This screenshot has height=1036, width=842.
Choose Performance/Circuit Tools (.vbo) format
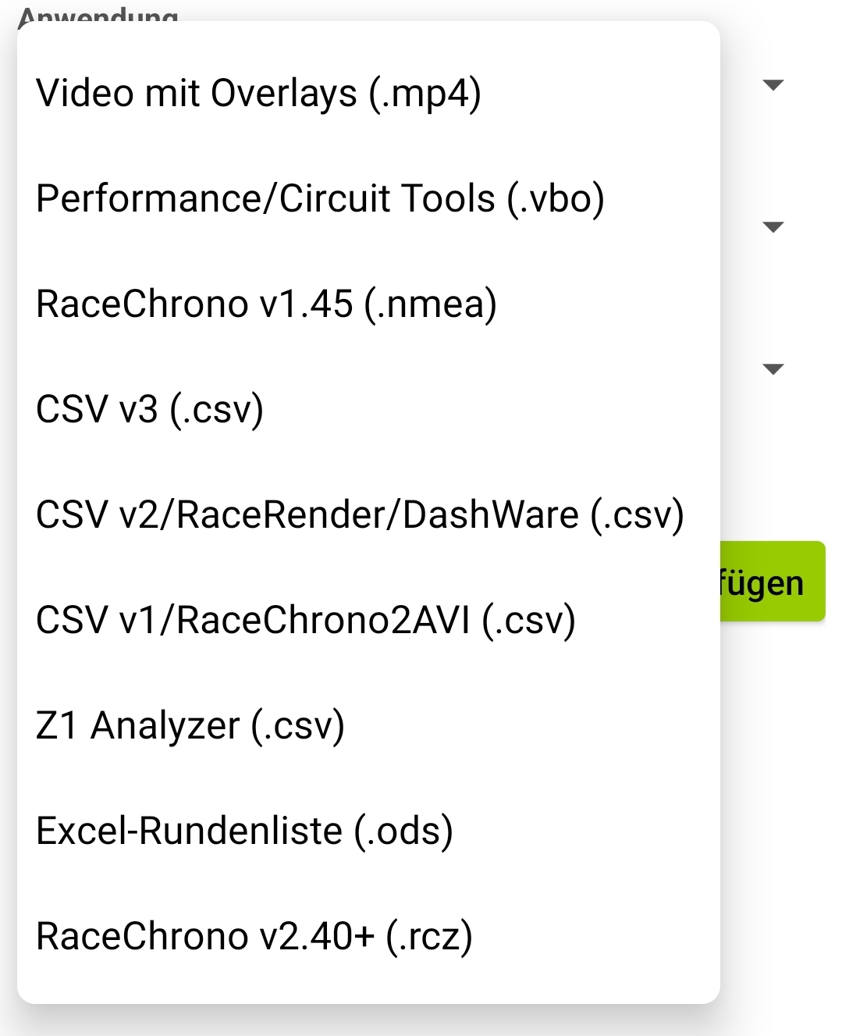coord(320,199)
